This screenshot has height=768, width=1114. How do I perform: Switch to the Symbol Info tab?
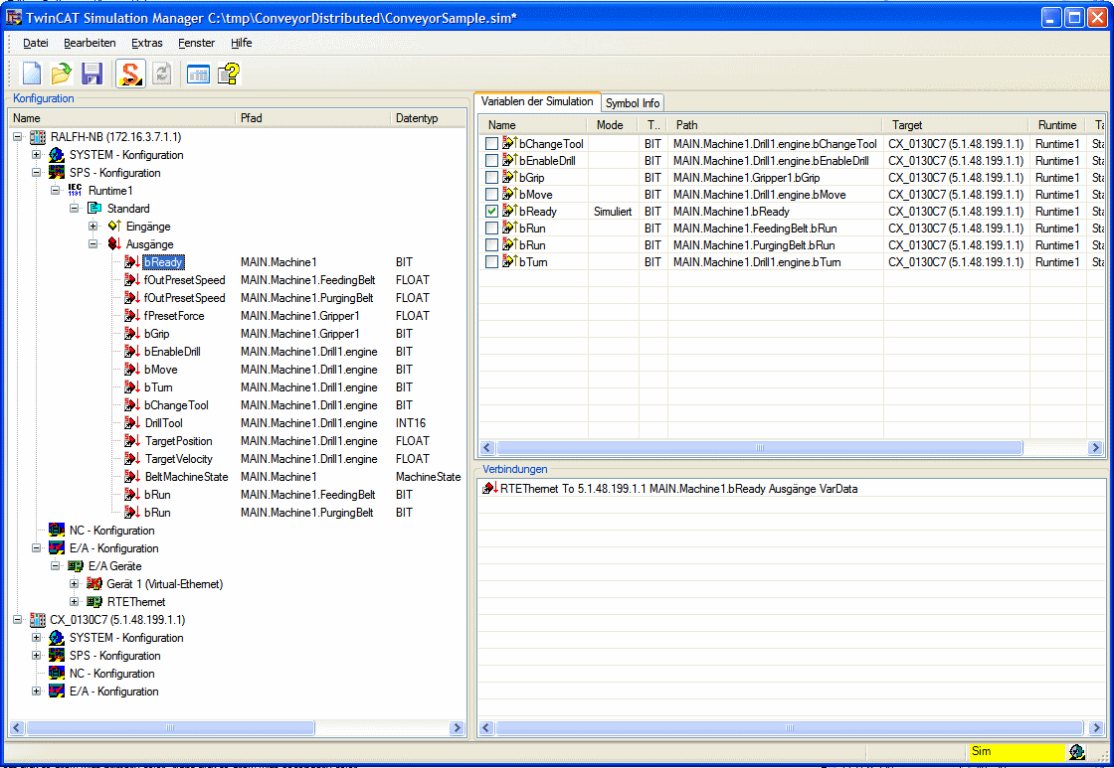pos(633,103)
